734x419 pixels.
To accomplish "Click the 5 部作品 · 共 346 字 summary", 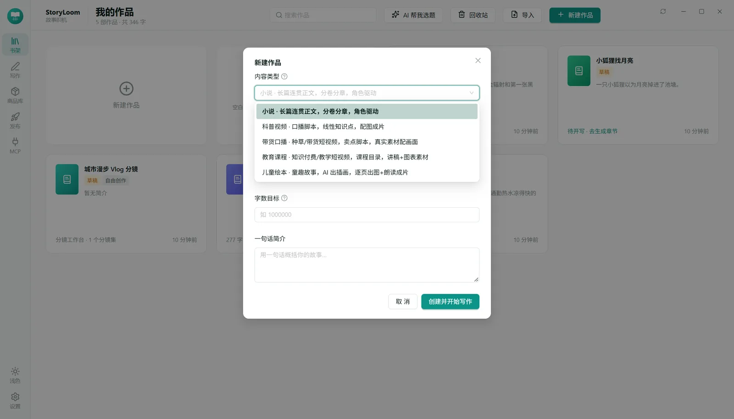I will click(121, 22).
